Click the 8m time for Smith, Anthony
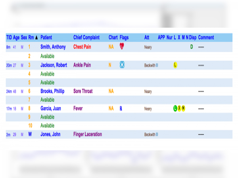The width and height of the screenshot is (238, 178). pos(8,47)
